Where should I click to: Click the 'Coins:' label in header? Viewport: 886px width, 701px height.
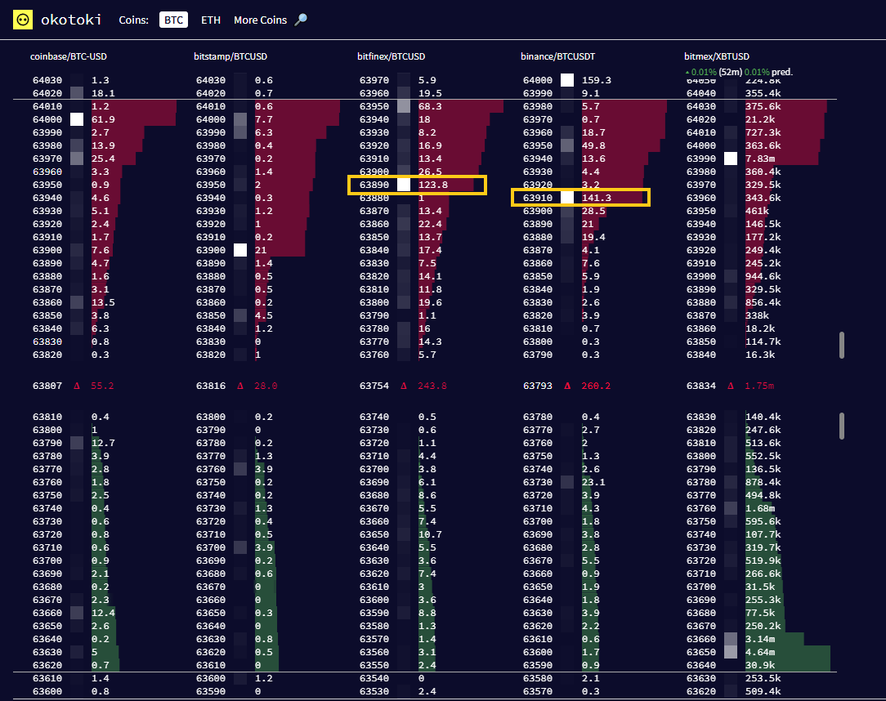(x=134, y=20)
